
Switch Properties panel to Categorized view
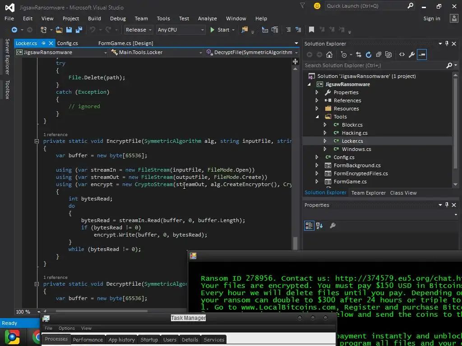point(309,226)
